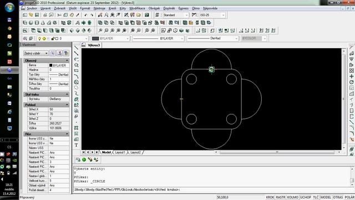The height and width of the screenshot is (200, 355).
Task: Toggle layer on/off lightbulb icon
Action: pyautogui.click(x=39, y=38)
